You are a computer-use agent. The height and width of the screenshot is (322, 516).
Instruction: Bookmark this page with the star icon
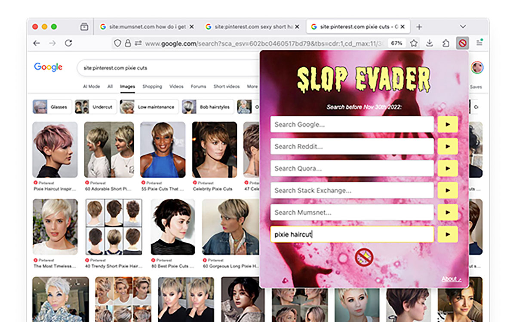pos(414,43)
